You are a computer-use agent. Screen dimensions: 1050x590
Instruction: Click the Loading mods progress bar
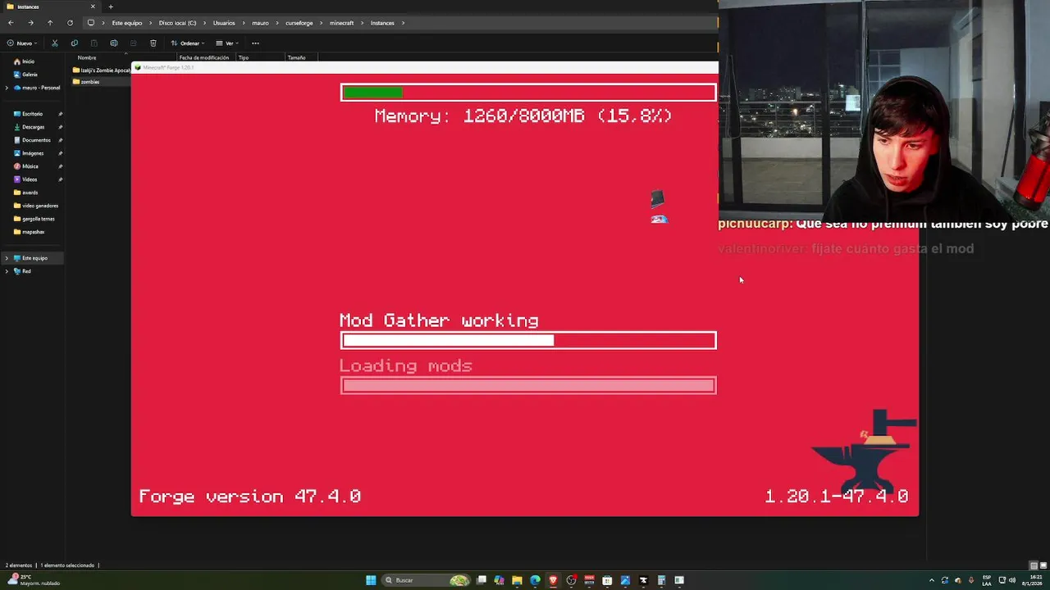[528, 385]
